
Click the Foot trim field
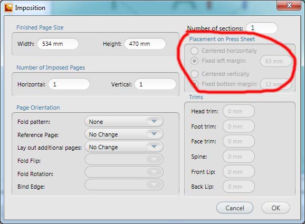[239, 126]
